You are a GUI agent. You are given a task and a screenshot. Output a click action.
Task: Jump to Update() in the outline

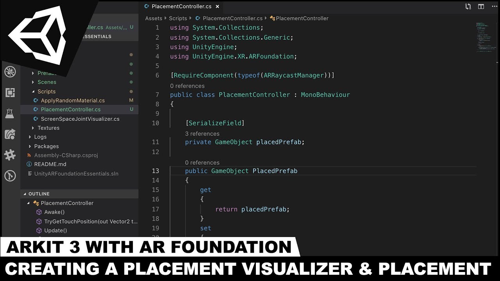point(55,231)
